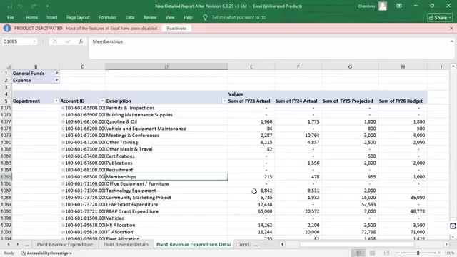Viewport: 457px width, 257px height.
Task: Click the Name Box showing D1085
Action: click(x=17, y=41)
